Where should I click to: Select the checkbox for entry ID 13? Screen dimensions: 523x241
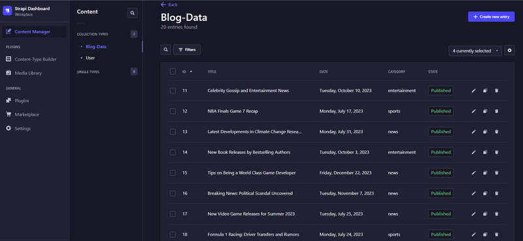click(x=173, y=132)
